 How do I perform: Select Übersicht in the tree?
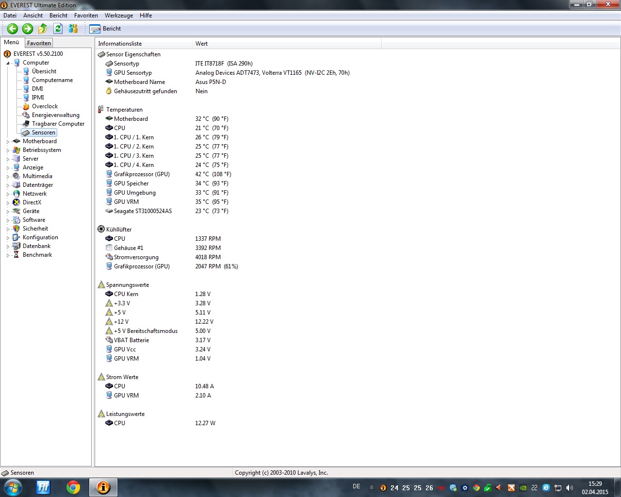click(44, 71)
